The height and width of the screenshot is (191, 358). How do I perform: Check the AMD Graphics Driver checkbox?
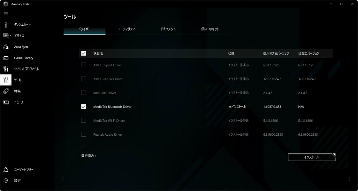click(84, 79)
